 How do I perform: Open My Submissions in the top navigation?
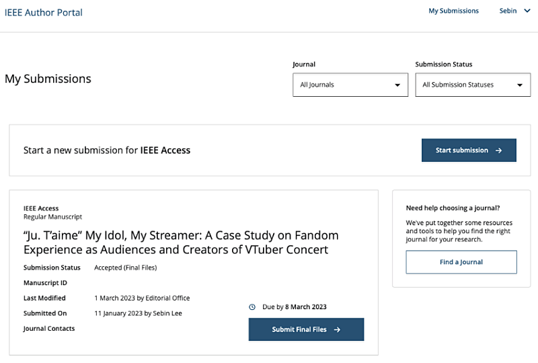(453, 11)
